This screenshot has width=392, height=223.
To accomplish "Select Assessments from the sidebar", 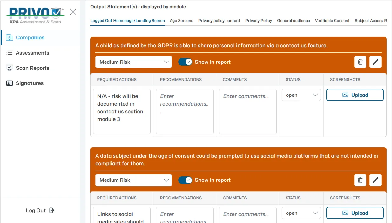I will 32,53.
